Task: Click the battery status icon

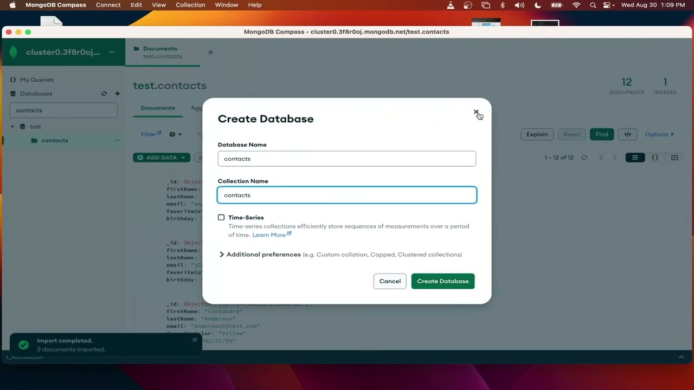Action: click(x=557, y=5)
